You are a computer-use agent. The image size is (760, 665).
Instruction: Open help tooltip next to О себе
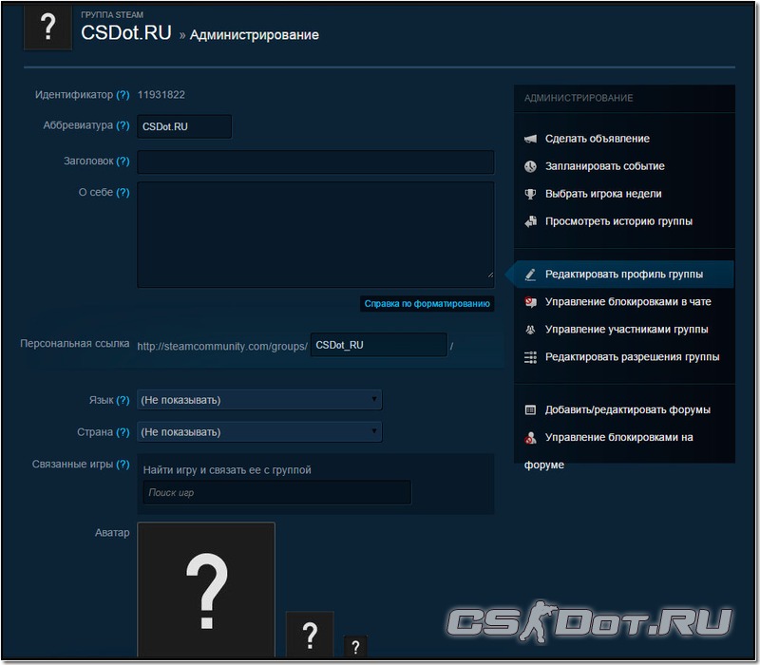pos(123,193)
